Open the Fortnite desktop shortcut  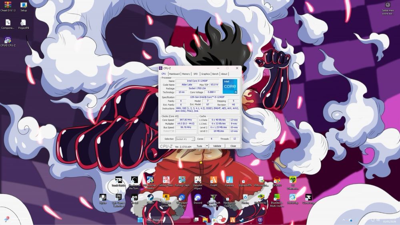click(x=229, y=182)
